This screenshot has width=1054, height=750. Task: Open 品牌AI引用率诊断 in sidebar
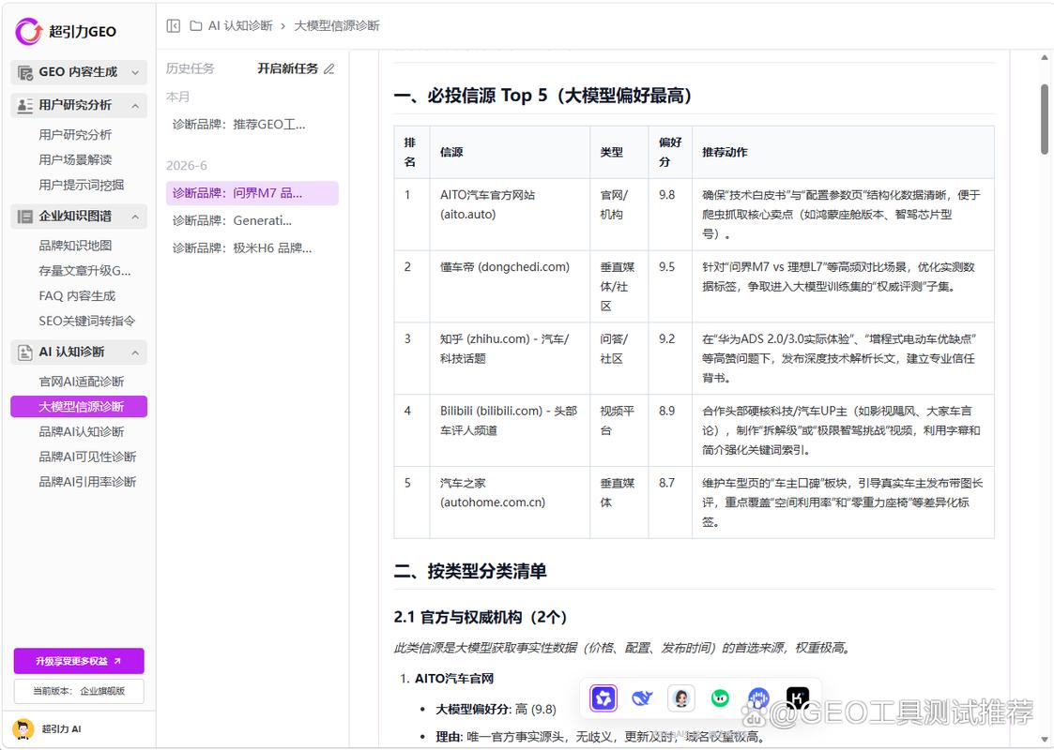(x=87, y=482)
